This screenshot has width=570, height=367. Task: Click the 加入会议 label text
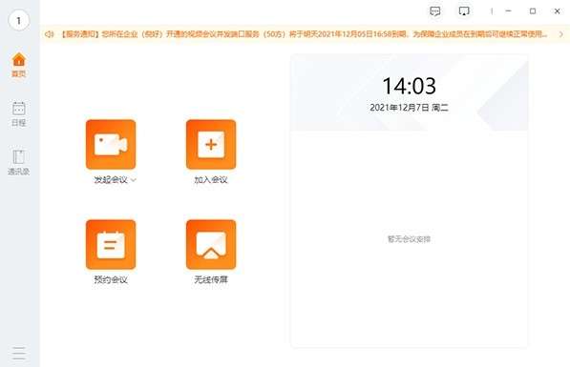click(211, 180)
